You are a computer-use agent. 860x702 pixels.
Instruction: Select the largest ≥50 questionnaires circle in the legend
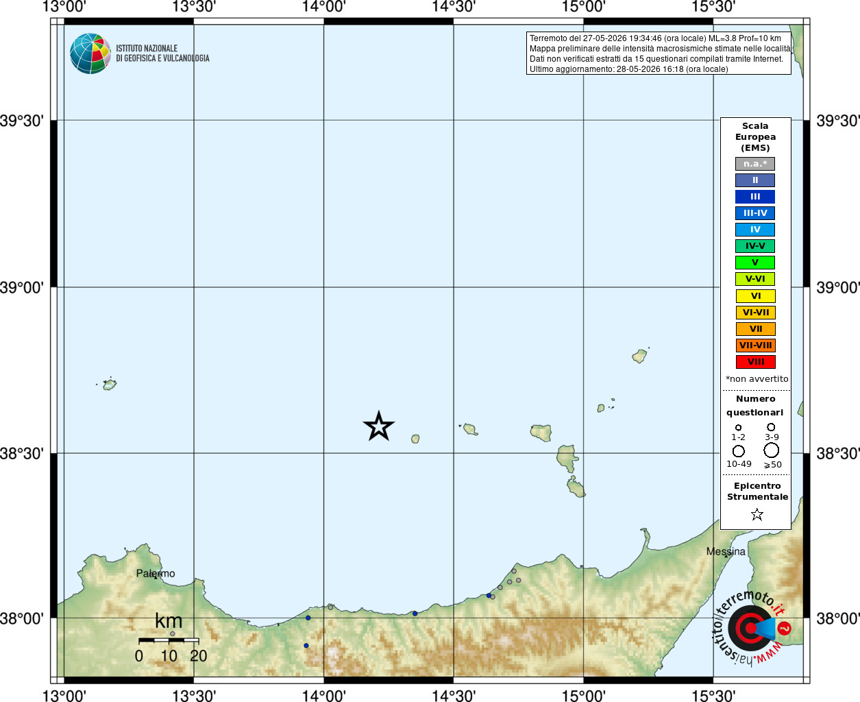pos(772,450)
